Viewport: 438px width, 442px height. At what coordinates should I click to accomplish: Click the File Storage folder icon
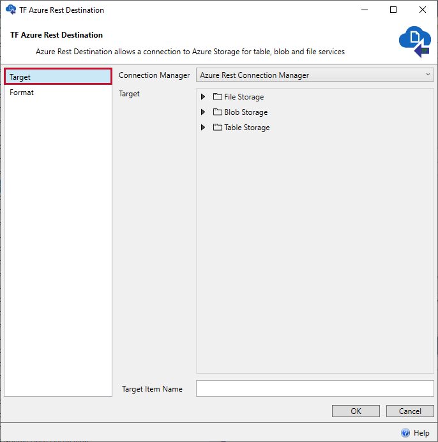217,97
